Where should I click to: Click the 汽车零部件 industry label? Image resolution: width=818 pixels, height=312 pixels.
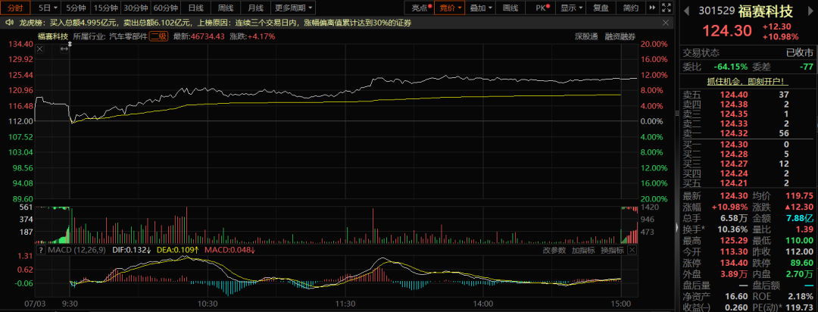[128, 36]
